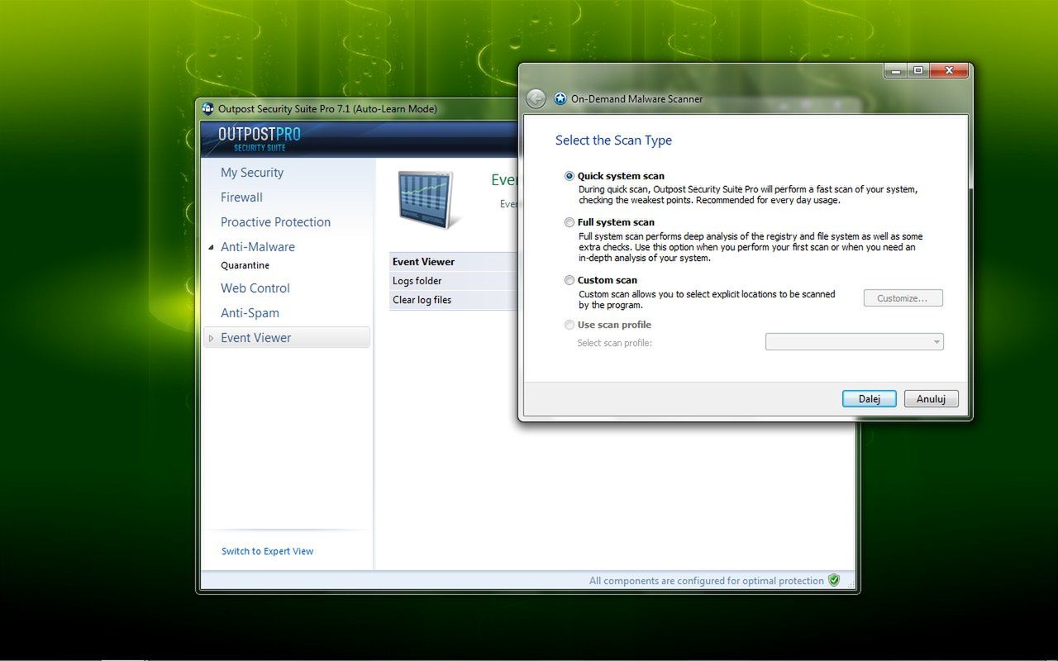This screenshot has height=661, width=1058.
Task: Click the Customize... button
Action: 903,298
